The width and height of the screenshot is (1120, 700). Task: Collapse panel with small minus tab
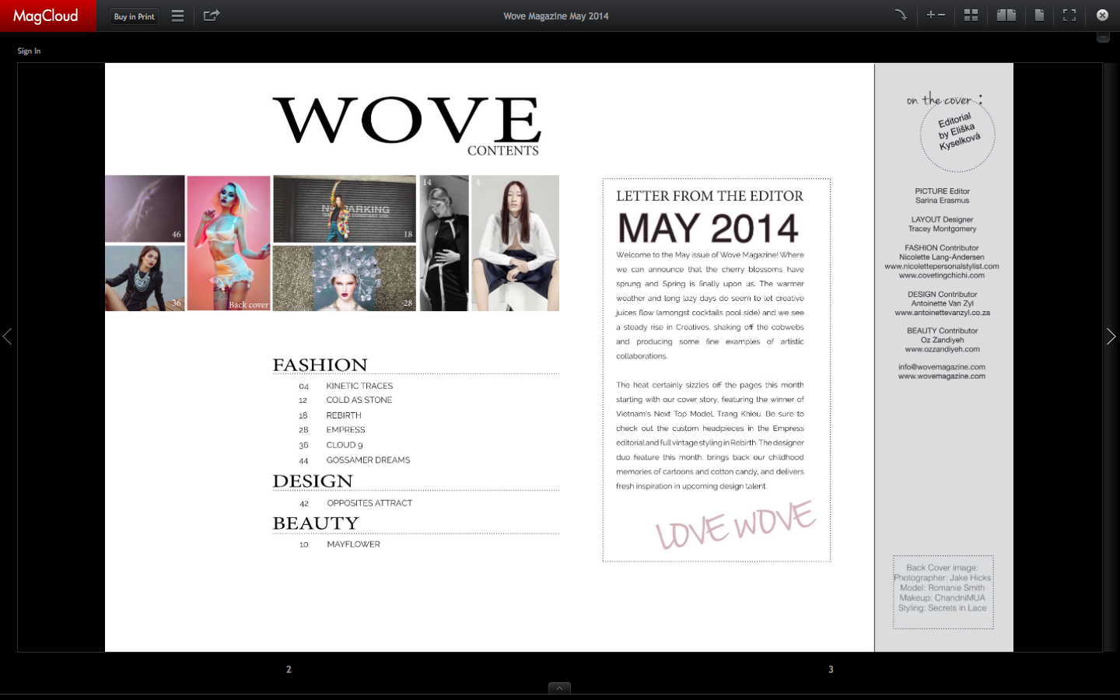(1103, 37)
